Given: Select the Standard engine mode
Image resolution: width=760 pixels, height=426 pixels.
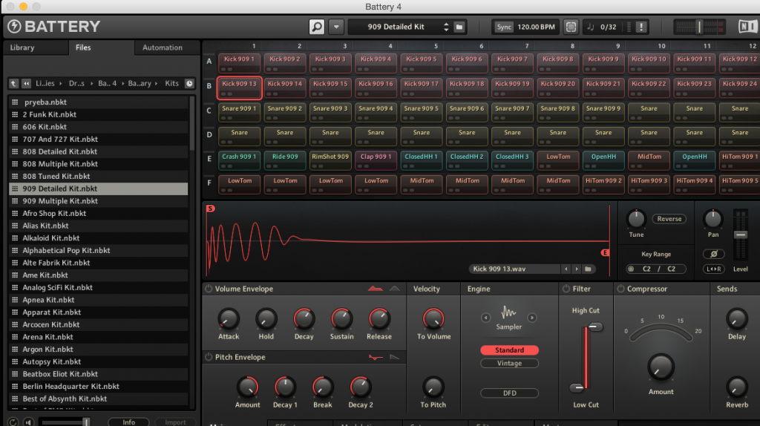Looking at the screenshot, I should point(509,350).
